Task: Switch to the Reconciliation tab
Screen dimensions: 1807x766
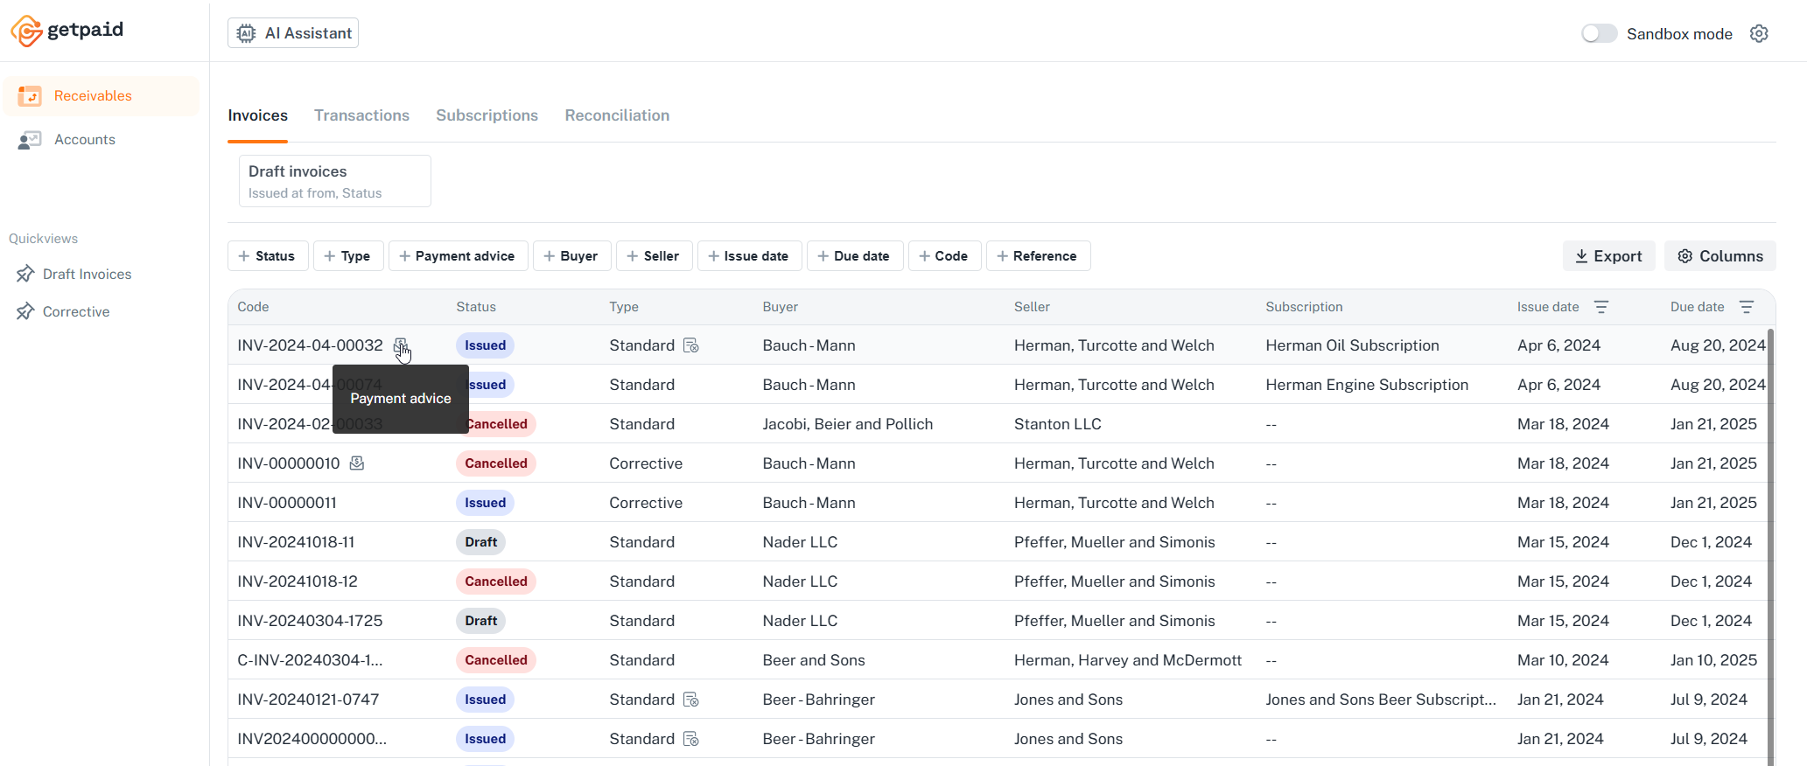Action: point(617,115)
